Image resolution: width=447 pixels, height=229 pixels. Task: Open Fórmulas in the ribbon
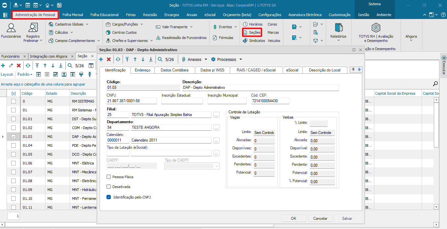(223, 38)
